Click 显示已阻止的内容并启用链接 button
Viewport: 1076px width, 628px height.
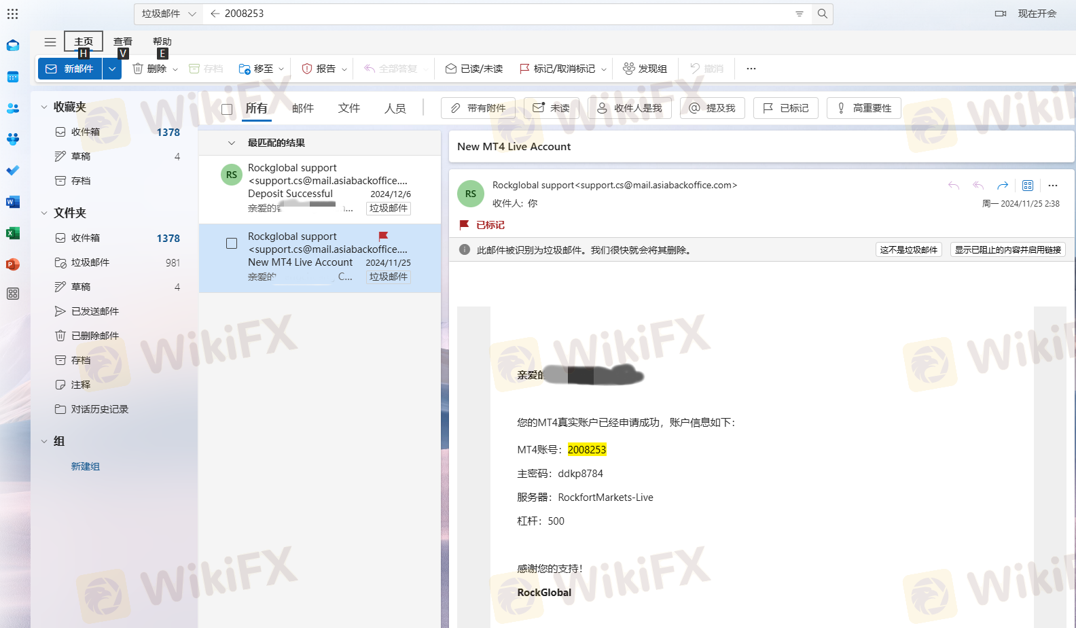[x=1008, y=250]
